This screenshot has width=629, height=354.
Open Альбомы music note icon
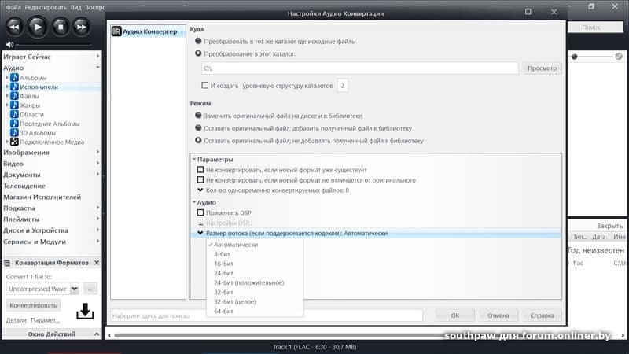[14, 77]
